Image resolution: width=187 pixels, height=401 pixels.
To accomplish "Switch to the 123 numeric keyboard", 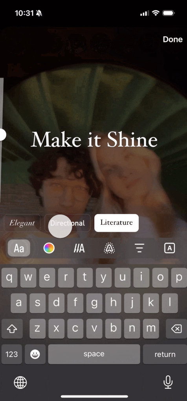I will [12, 354].
